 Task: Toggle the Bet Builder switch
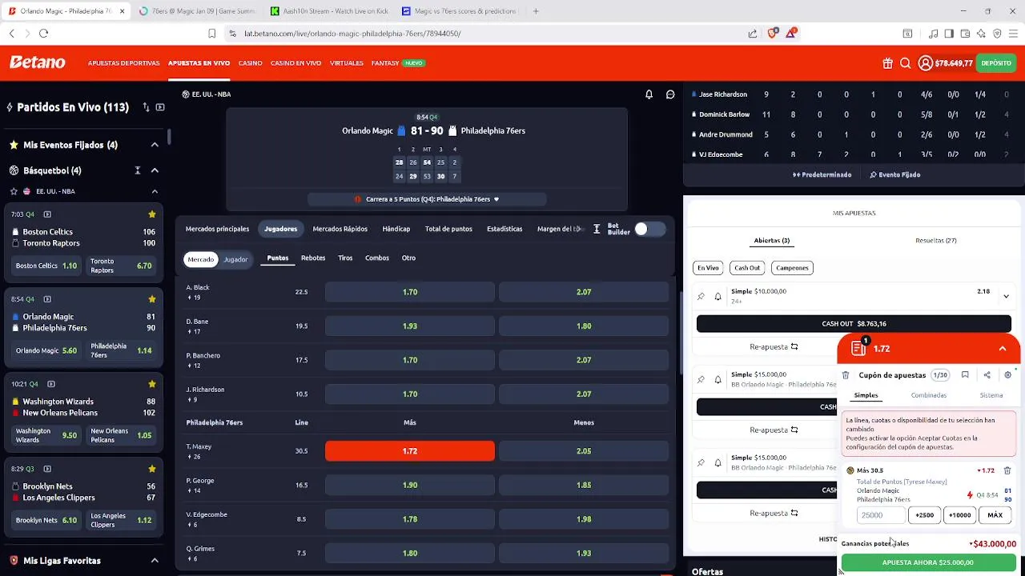tap(649, 230)
